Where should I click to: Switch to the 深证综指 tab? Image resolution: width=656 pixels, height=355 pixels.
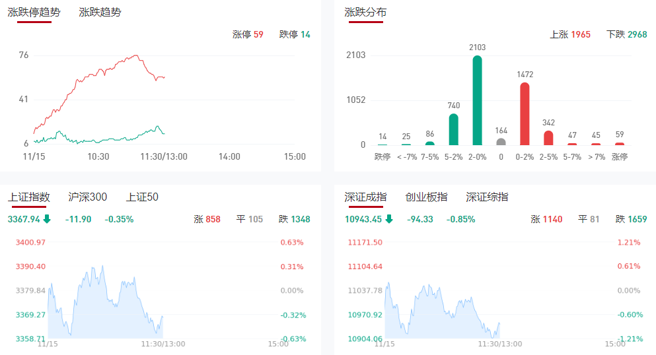[487, 197]
